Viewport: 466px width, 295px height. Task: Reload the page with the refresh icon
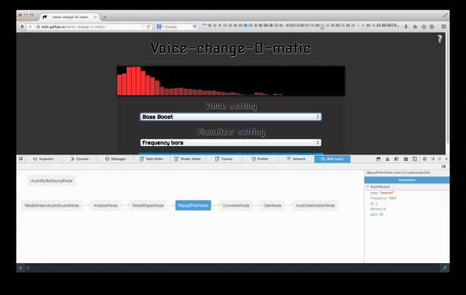149,26
